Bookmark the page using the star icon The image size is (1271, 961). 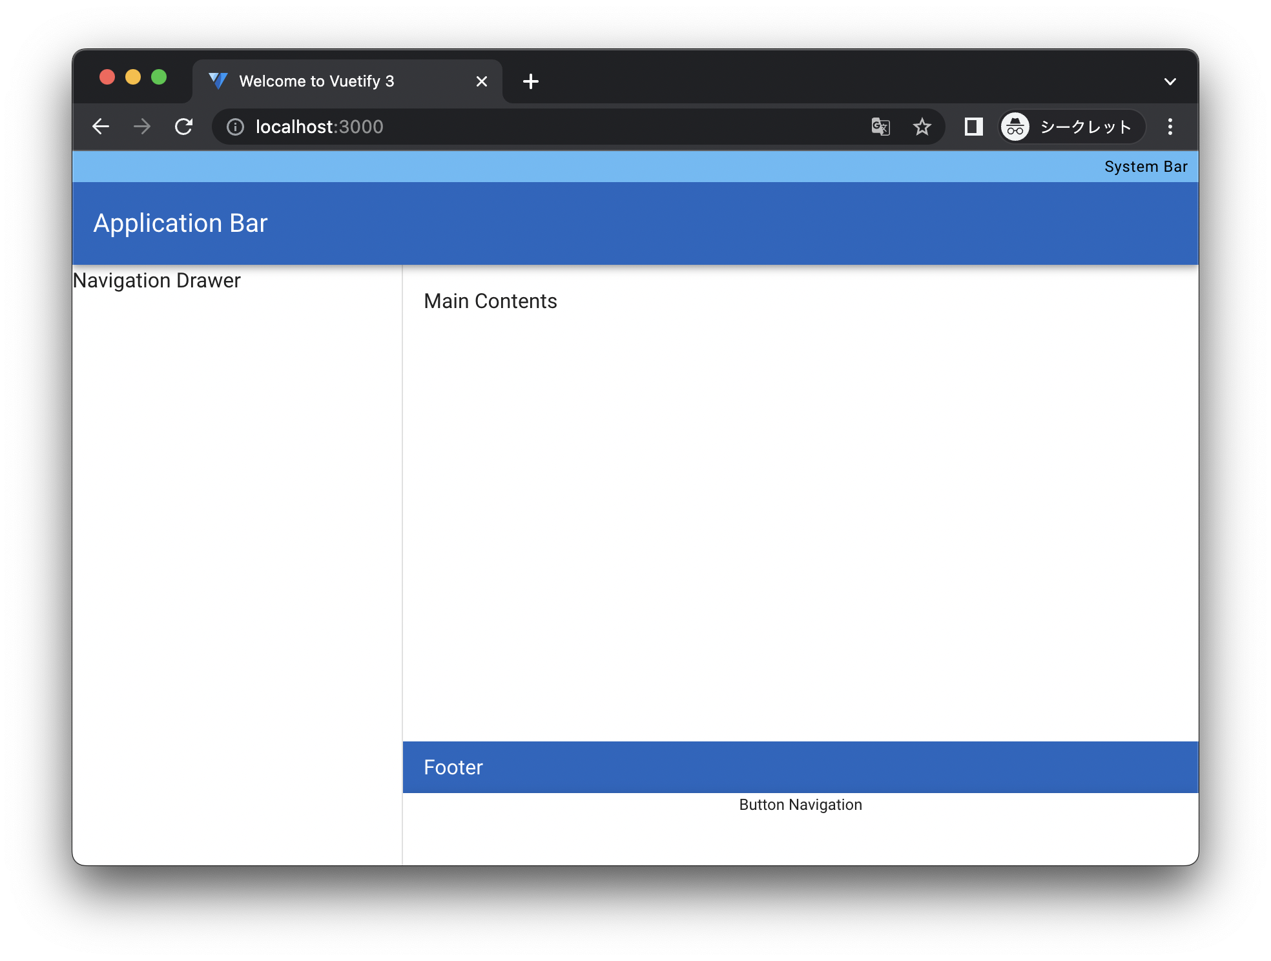pyautogui.click(x=922, y=127)
